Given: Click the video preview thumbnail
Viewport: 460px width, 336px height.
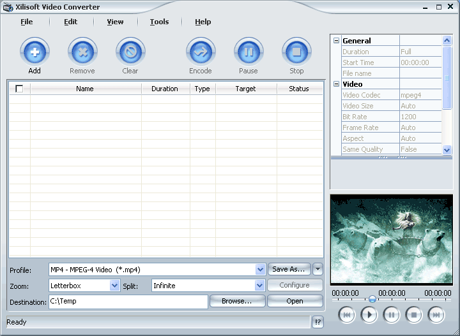Looking at the screenshot, I should (x=392, y=240).
